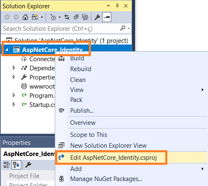This screenshot has height=186, width=208.
Task: Click the Pending Changes Filter clock icon
Action: [53, 17]
